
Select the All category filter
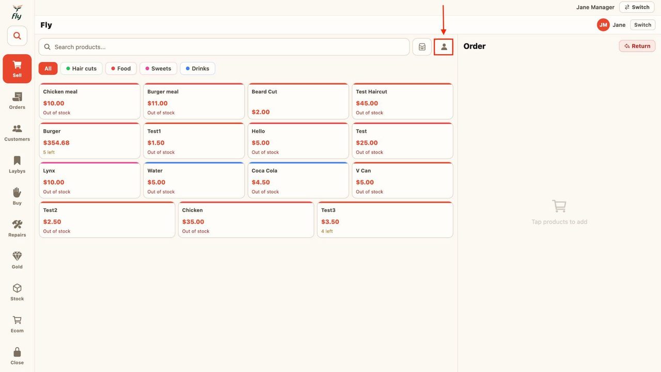pos(48,69)
